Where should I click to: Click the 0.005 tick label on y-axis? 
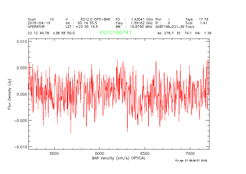[x=21, y=68]
